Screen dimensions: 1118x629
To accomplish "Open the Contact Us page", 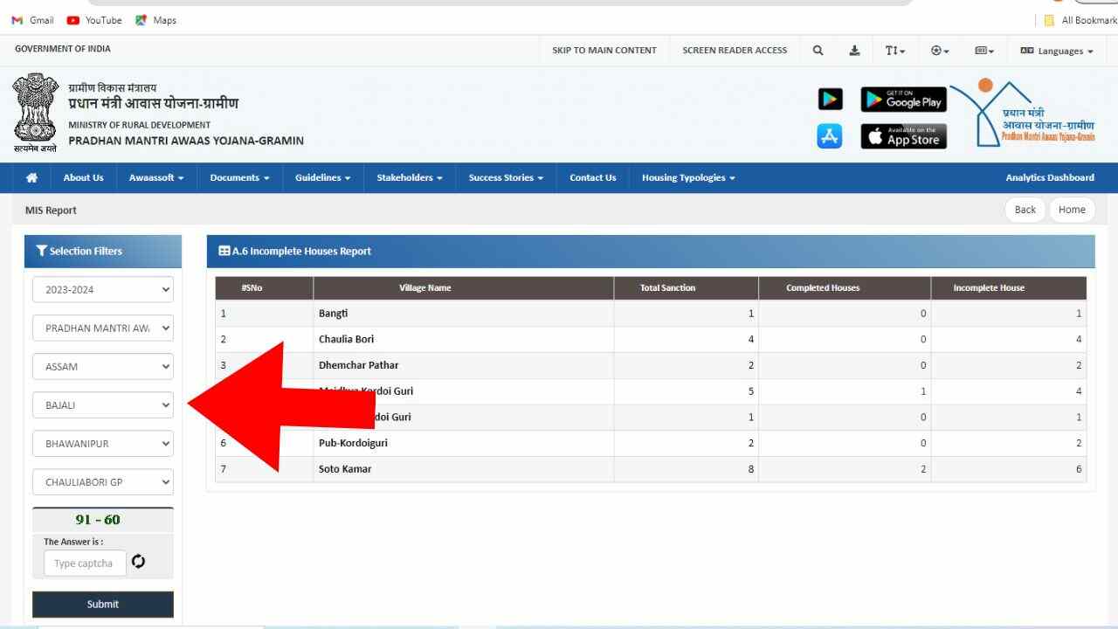I will 592,177.
